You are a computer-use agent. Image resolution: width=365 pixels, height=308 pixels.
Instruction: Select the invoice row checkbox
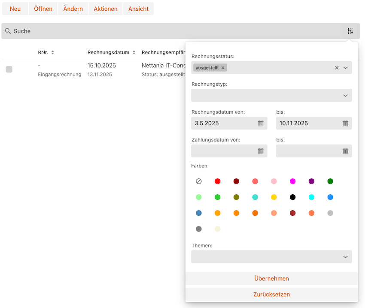(x=9, y=69)
